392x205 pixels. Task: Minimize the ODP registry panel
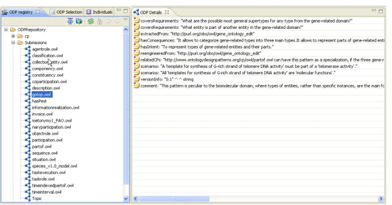pos(119,10)
